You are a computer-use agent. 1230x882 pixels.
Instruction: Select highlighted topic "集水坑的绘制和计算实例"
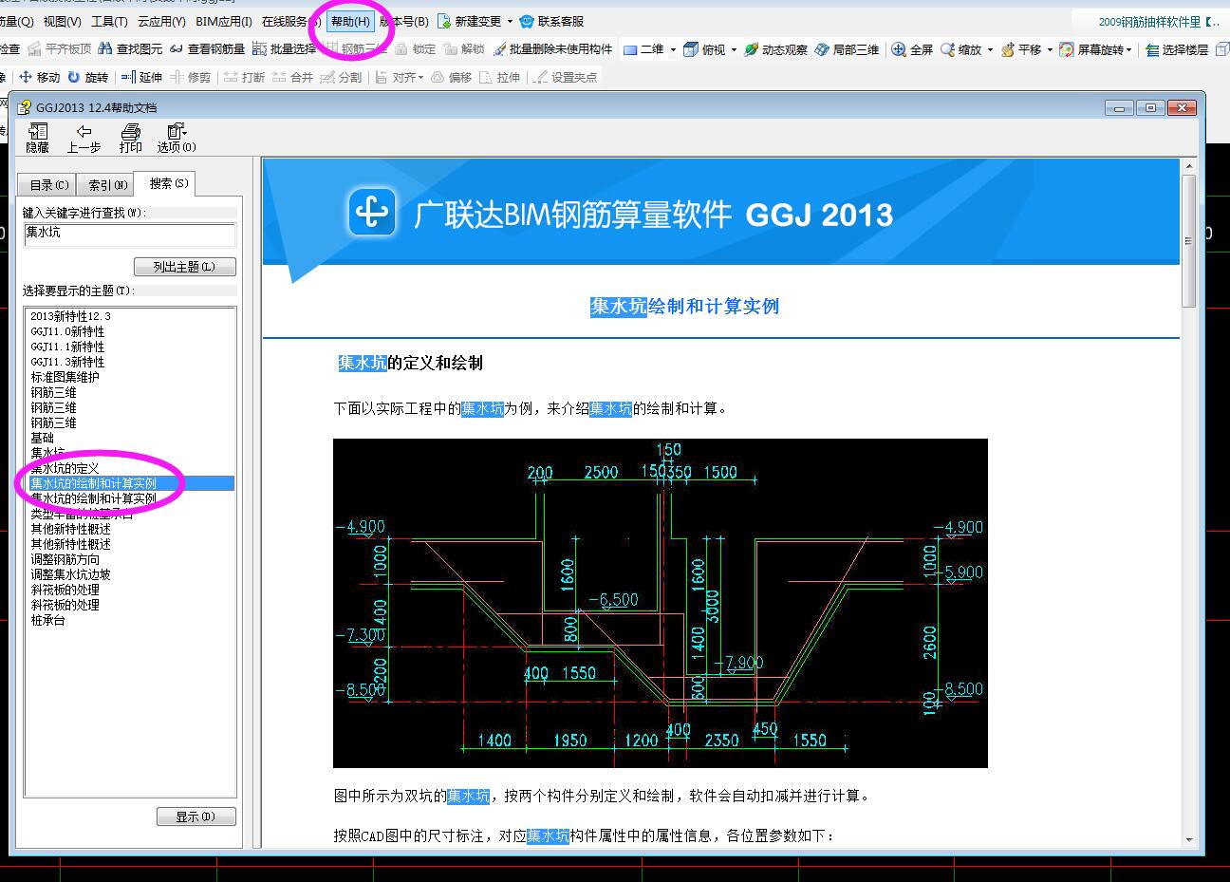pyautogui.click(x=131, y=483)
